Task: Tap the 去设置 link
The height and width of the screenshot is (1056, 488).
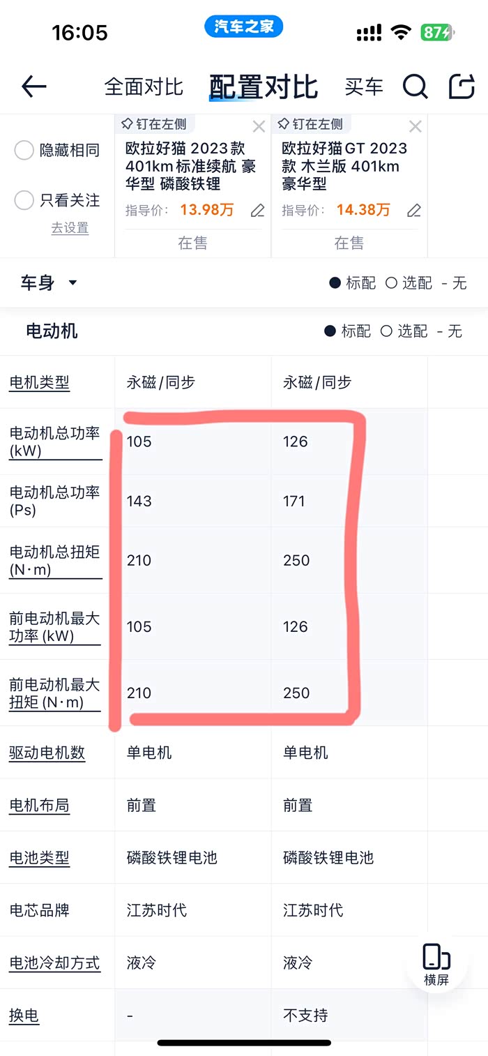Action: (x=70, y=228)
